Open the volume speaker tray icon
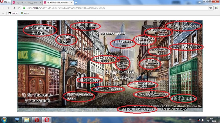The image size is (220, 123). tap(203, 120)
